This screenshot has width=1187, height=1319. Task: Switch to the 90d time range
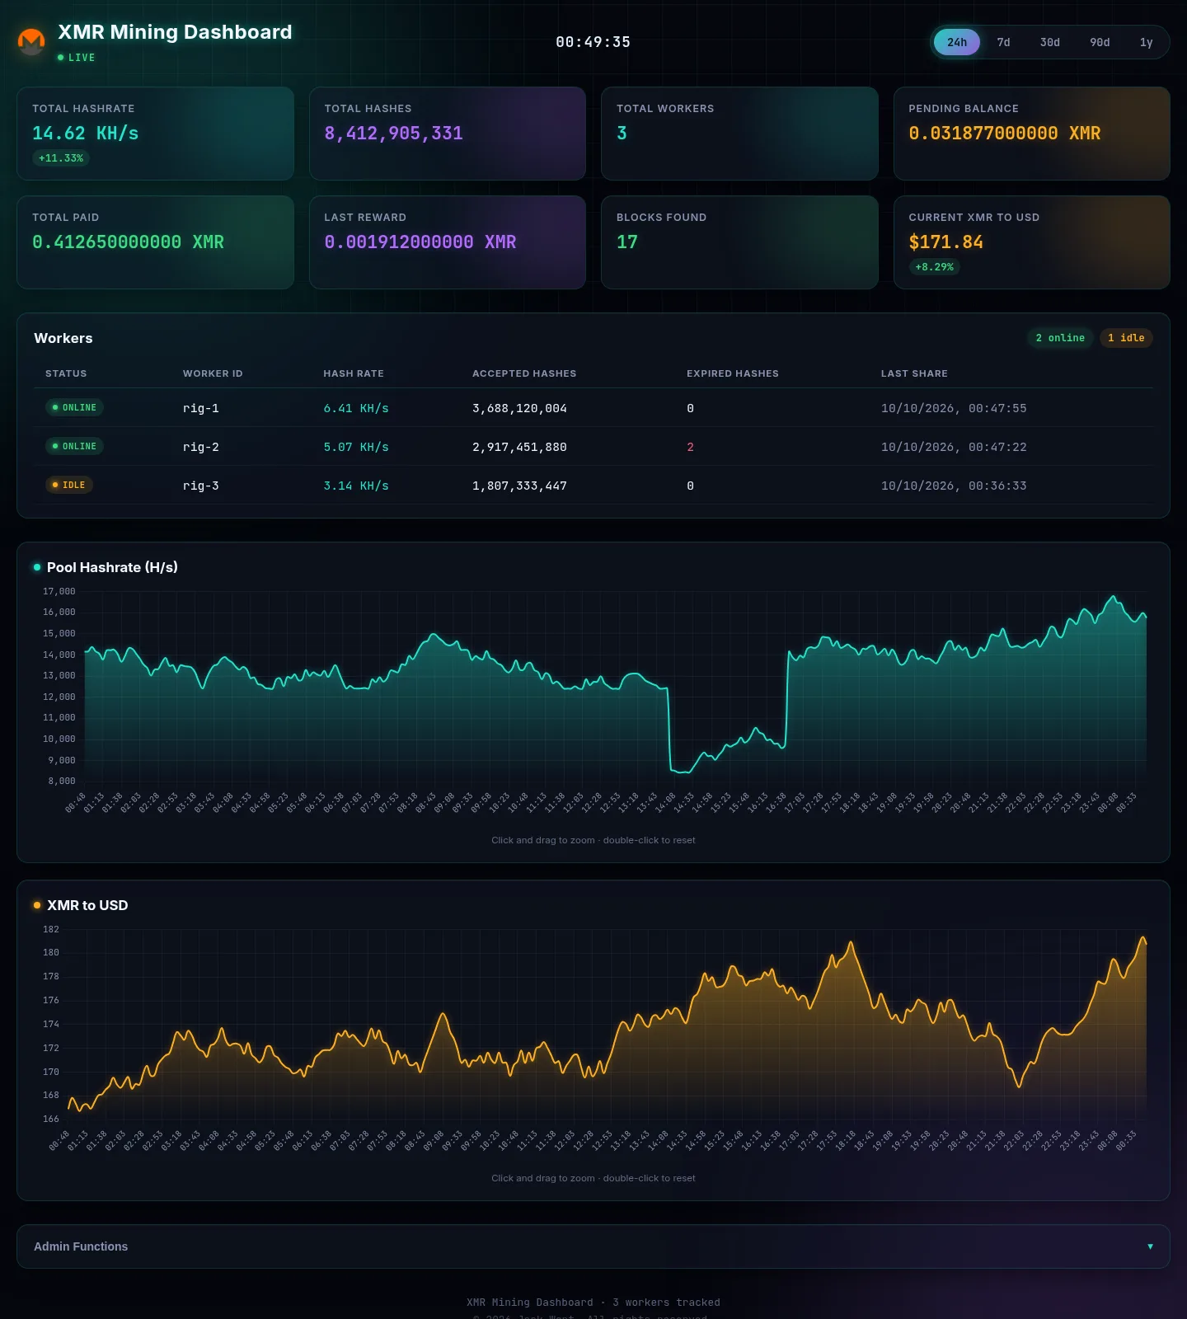point(1100,42)
